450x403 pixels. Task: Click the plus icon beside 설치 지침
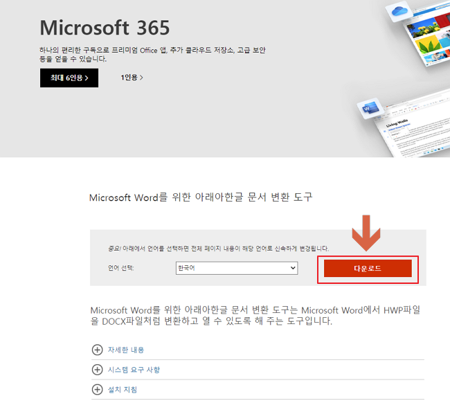98,390
